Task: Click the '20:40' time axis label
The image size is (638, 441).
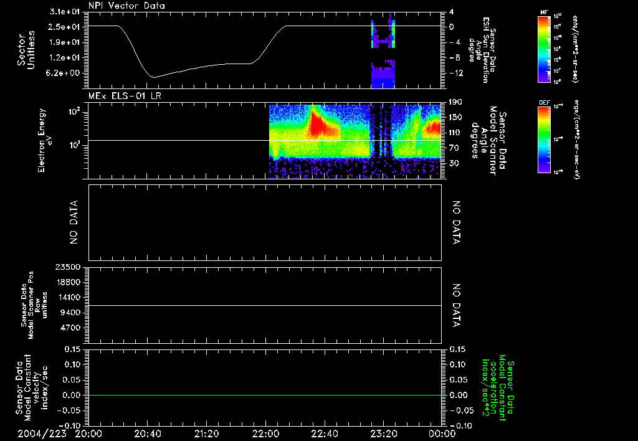Action: (x=148, y=434)
